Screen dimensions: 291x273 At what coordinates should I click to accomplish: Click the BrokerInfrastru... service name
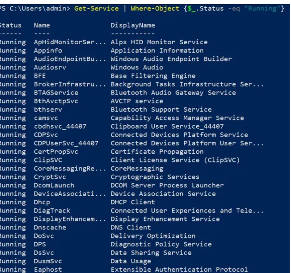pos(70,84)
